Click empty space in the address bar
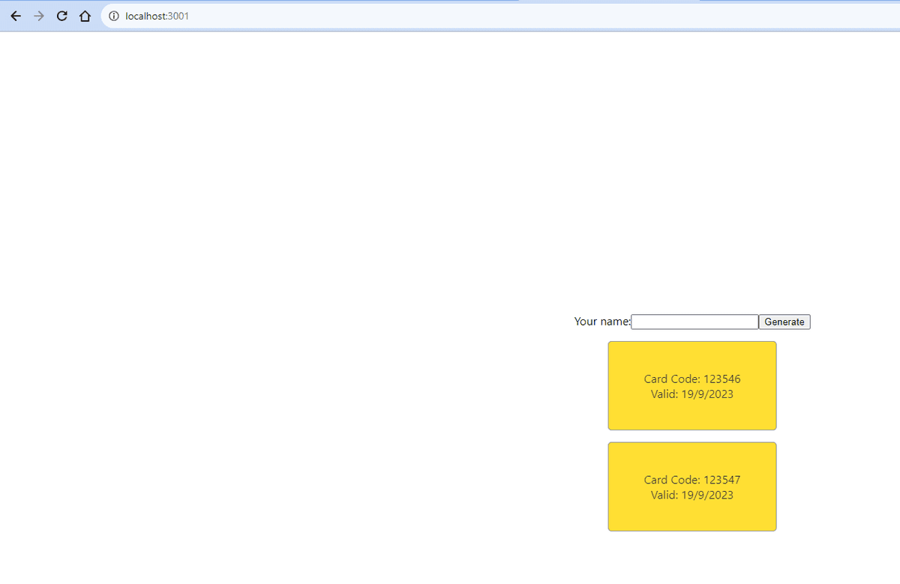The width and height of the screenshot is (900, 584). [x=525, y=16]
